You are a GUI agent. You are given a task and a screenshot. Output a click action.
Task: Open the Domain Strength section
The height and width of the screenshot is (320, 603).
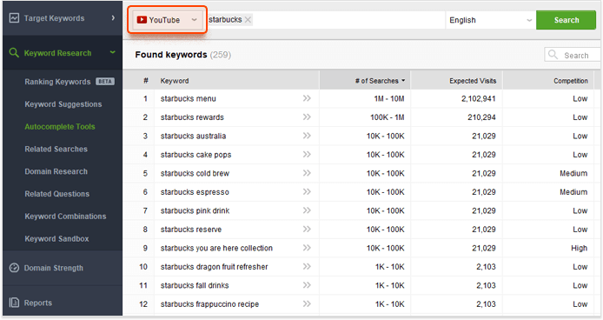(x=63, y=268)
